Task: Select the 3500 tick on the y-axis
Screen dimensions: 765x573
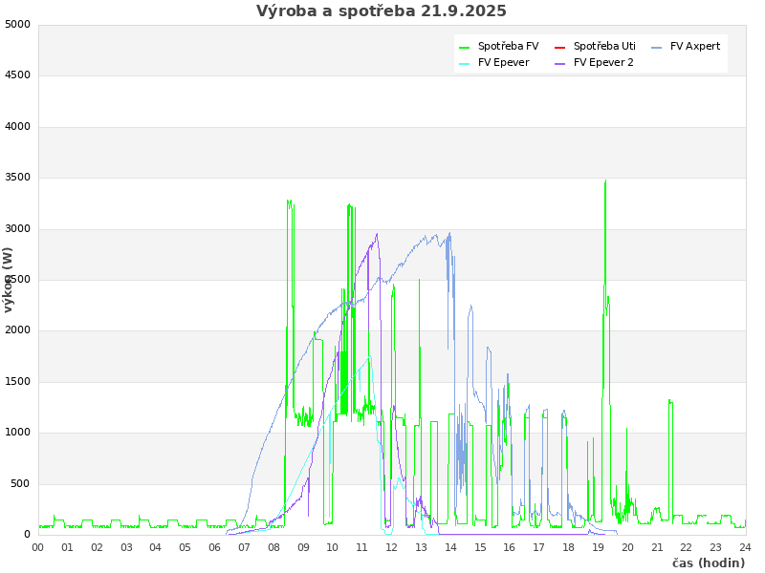Action: 17,178
